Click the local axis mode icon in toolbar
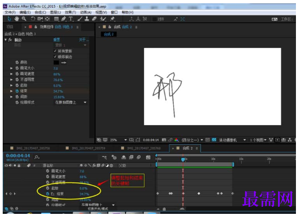Image resolution: width=303 pixels, height=216 pixels. tap(131, 19)
